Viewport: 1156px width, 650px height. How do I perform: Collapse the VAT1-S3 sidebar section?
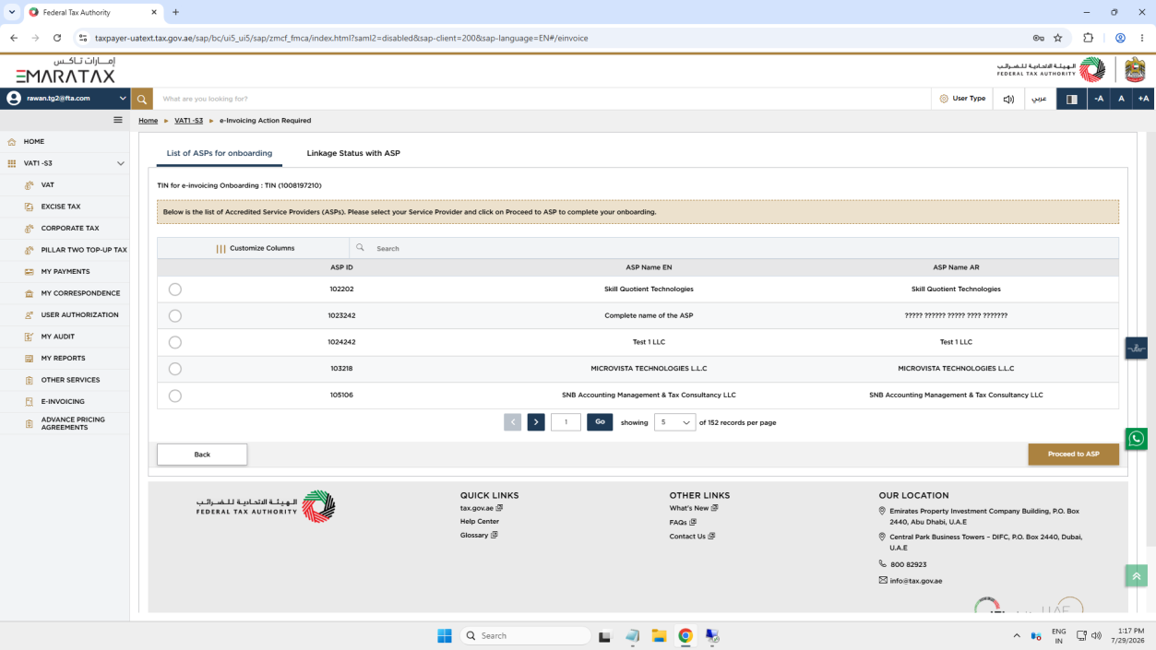(121, 163)
